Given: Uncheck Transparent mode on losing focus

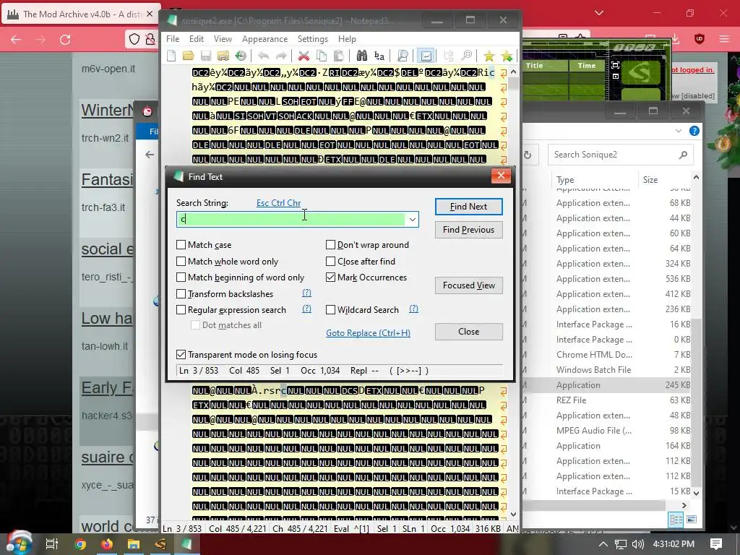Looking at the screenshot, I should [181, 354].
